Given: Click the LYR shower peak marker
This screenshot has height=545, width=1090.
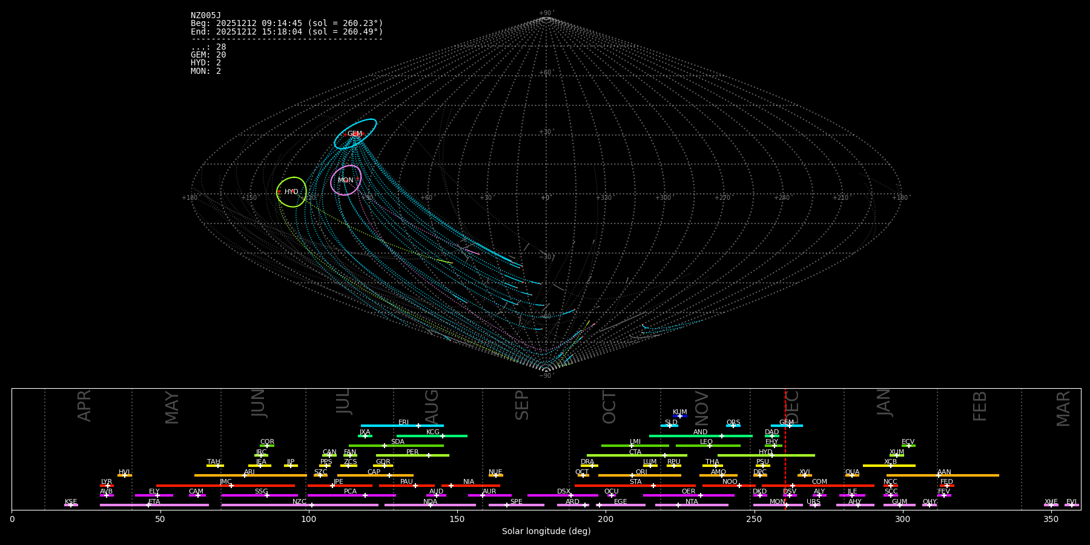Looking at the screenshot, I should click(x=108, y=486).
